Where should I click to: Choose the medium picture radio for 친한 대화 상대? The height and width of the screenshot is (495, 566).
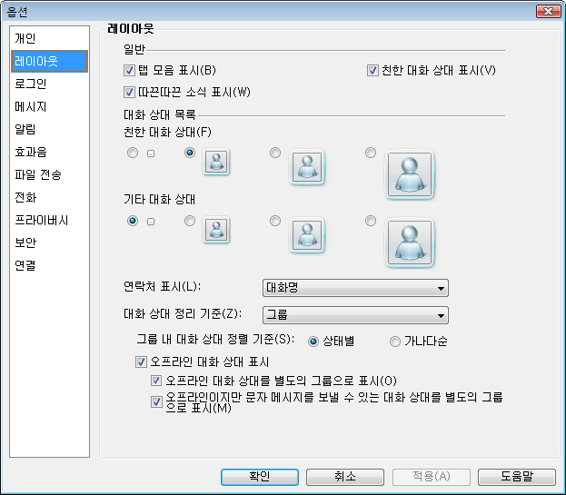tap(275, 153)
